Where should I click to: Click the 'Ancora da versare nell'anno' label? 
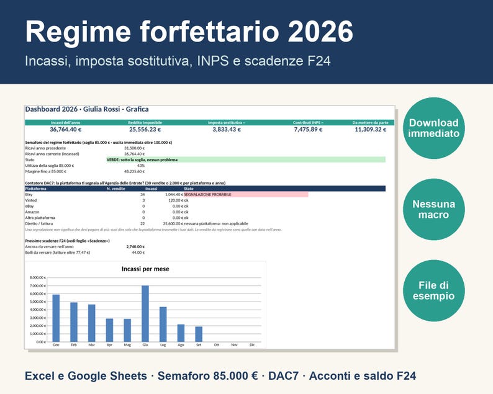pos(50,247)
